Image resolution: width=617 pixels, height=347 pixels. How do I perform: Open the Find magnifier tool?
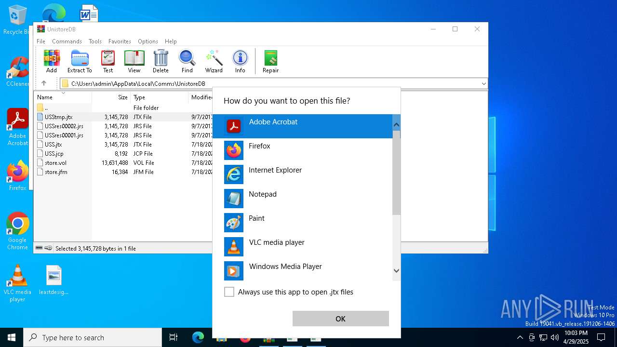[187, 61]
